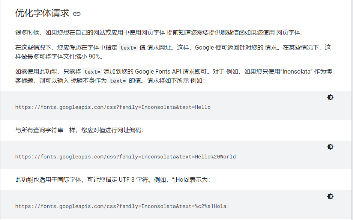Click the URL ending in text=Hello
Screen dimensions: 353x220
tap(113, 107)
